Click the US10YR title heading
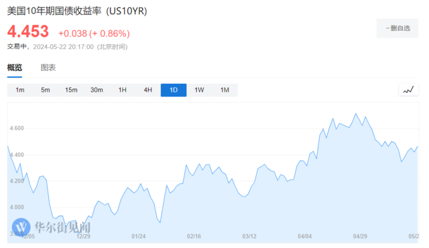429x248 pixels. [x=77, y=11]
